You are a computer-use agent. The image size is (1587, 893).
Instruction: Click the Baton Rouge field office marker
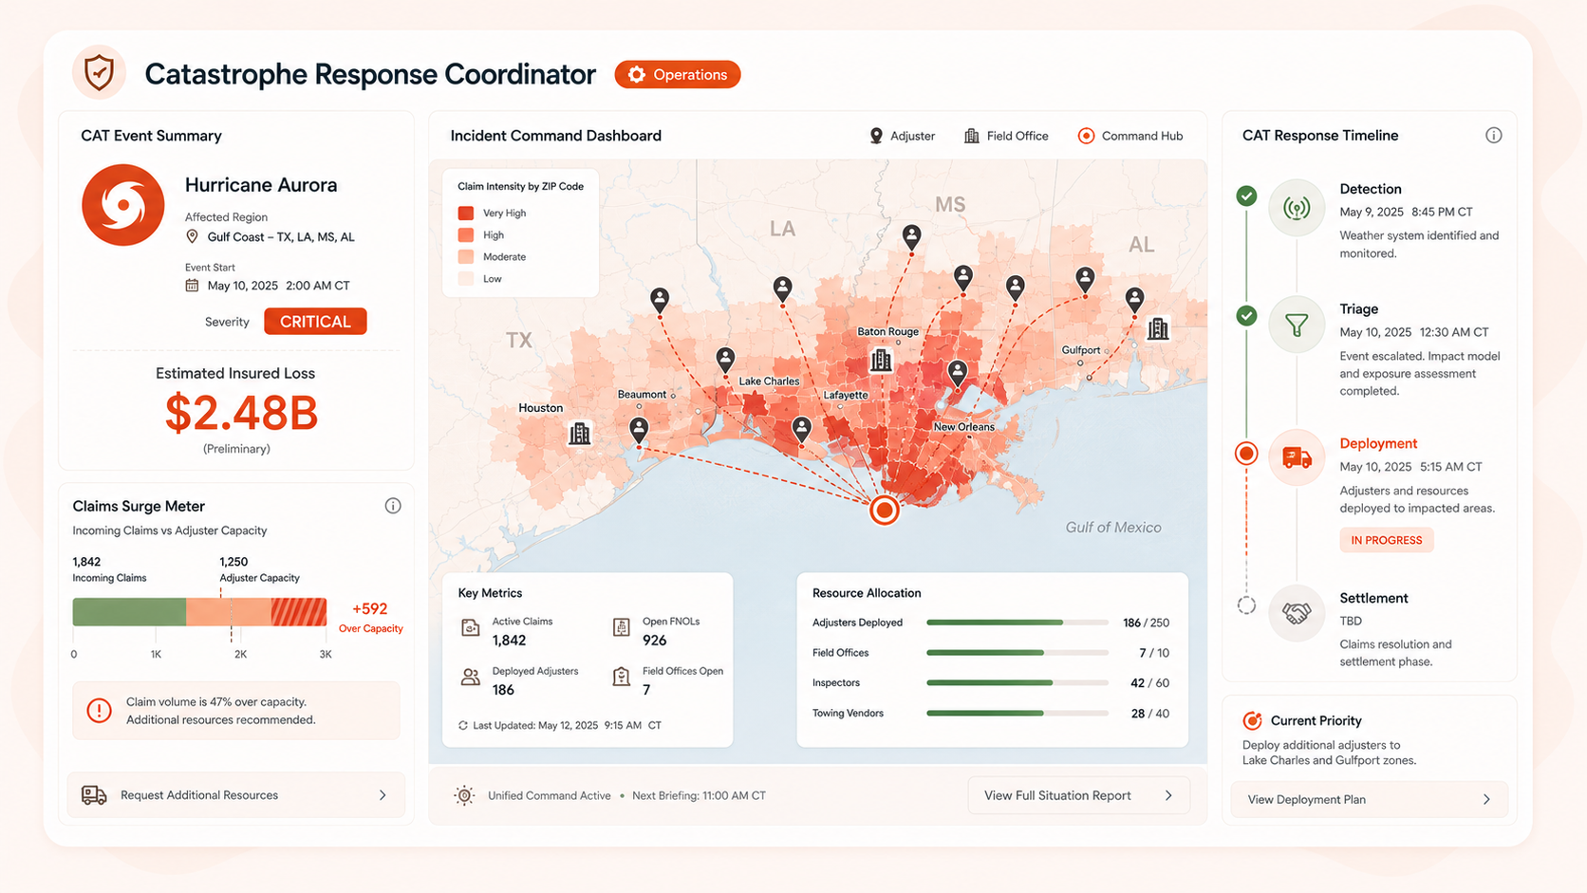pyautogui.click(x=882, y=360)
